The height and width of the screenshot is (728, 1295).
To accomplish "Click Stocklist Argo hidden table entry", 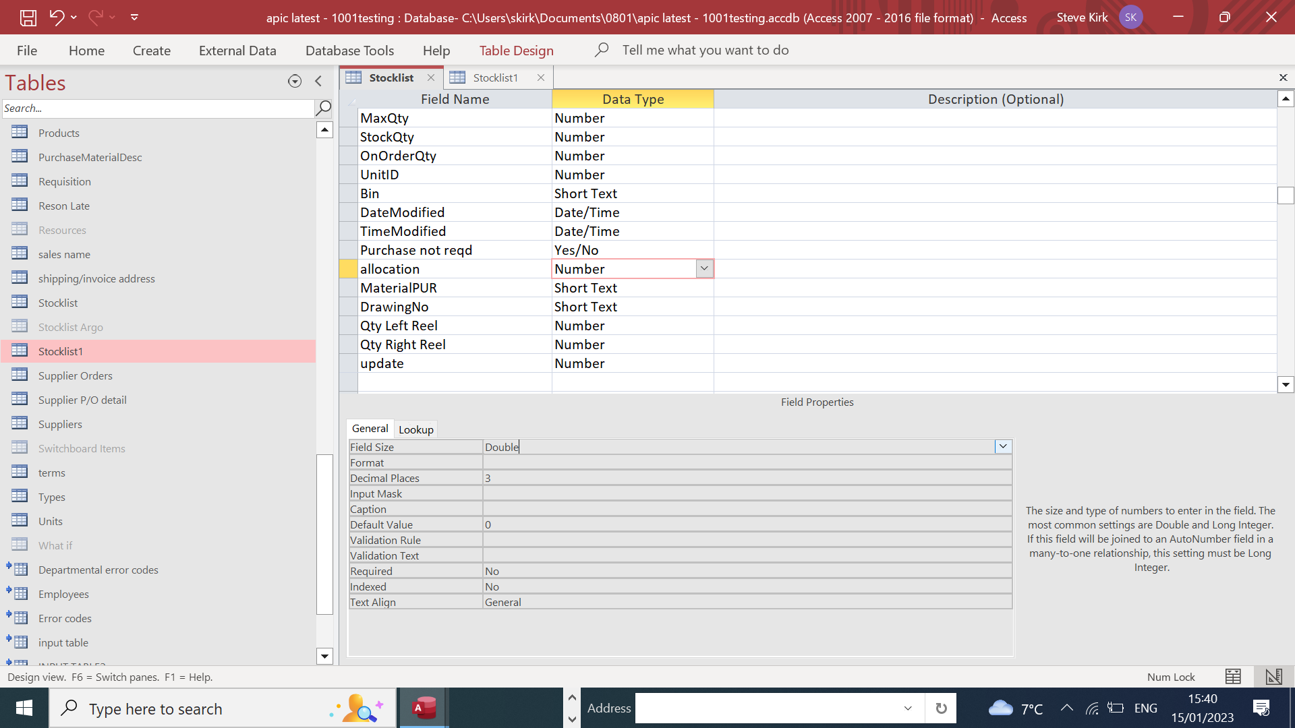I will point(71,327).
